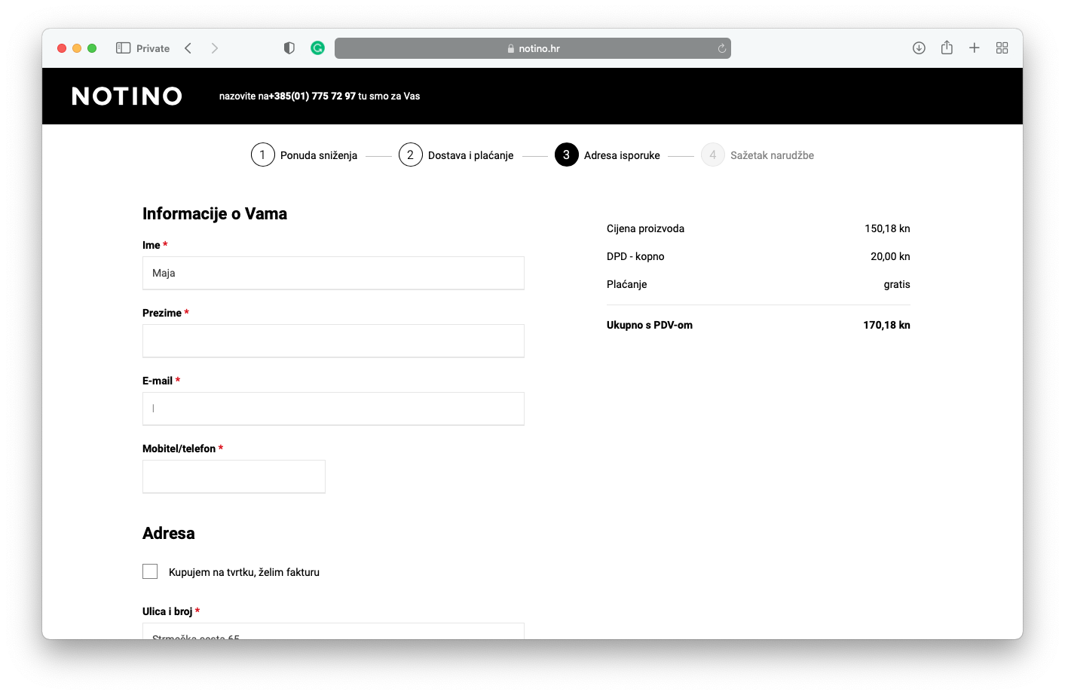Focus the Mobitel/telefon field
Viewport: 1065px width, 695px height.
point(234,476)
